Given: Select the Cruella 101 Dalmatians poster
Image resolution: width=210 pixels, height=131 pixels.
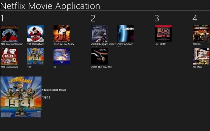Looking at the screenshot, I should pos(35,33).
